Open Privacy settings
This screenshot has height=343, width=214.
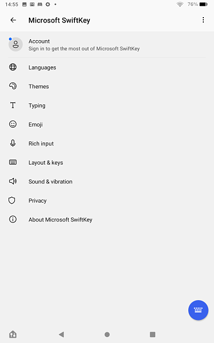[107, 200]
